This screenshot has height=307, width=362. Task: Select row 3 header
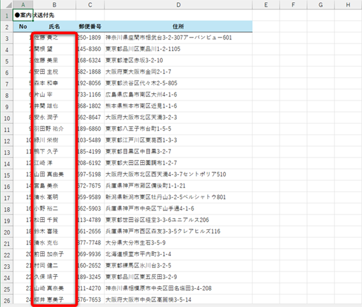click(7, 38)
